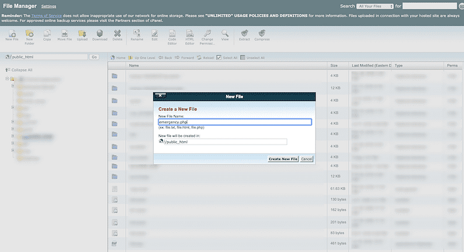Open the Edit tool

coord(154,35)
